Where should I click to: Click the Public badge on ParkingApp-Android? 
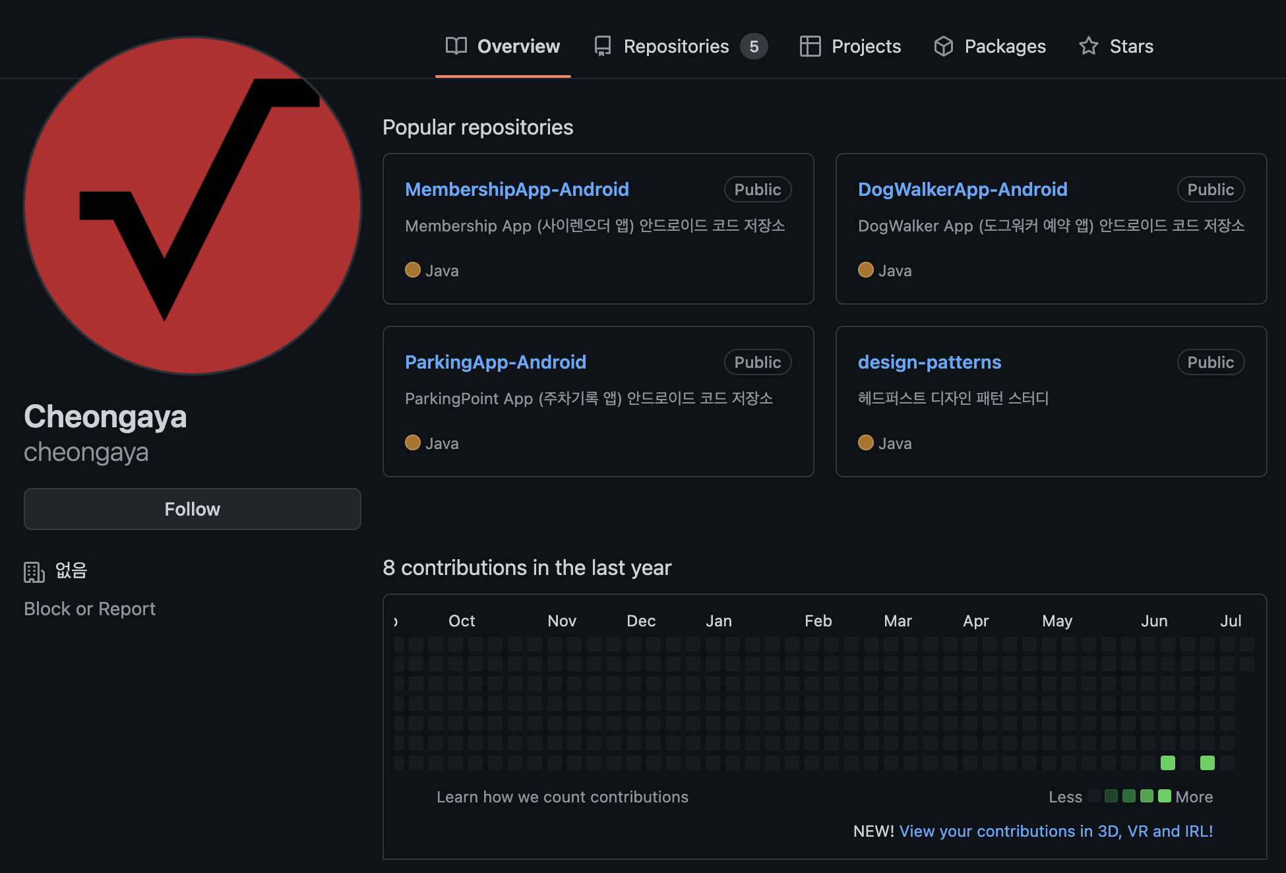(758, 362)
